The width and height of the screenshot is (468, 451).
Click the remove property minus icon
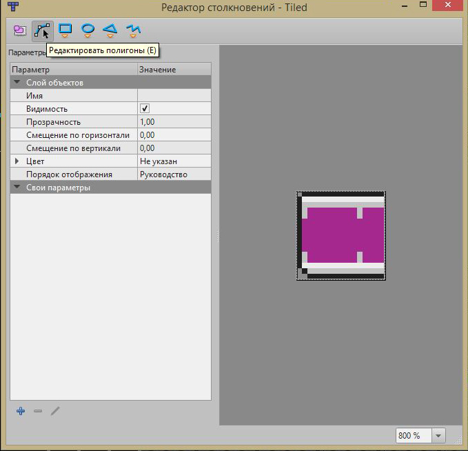click(x=38, y=411)
